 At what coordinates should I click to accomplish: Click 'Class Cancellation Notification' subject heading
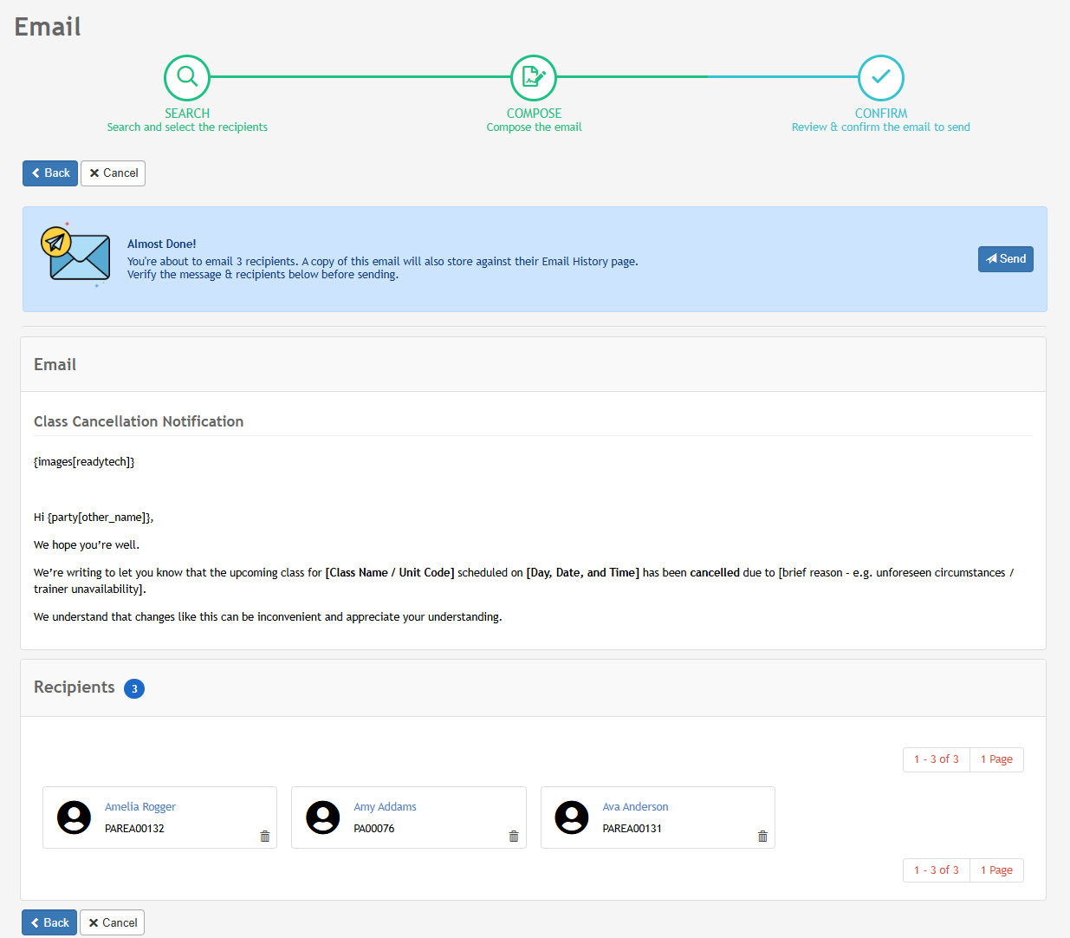(139, 421)
